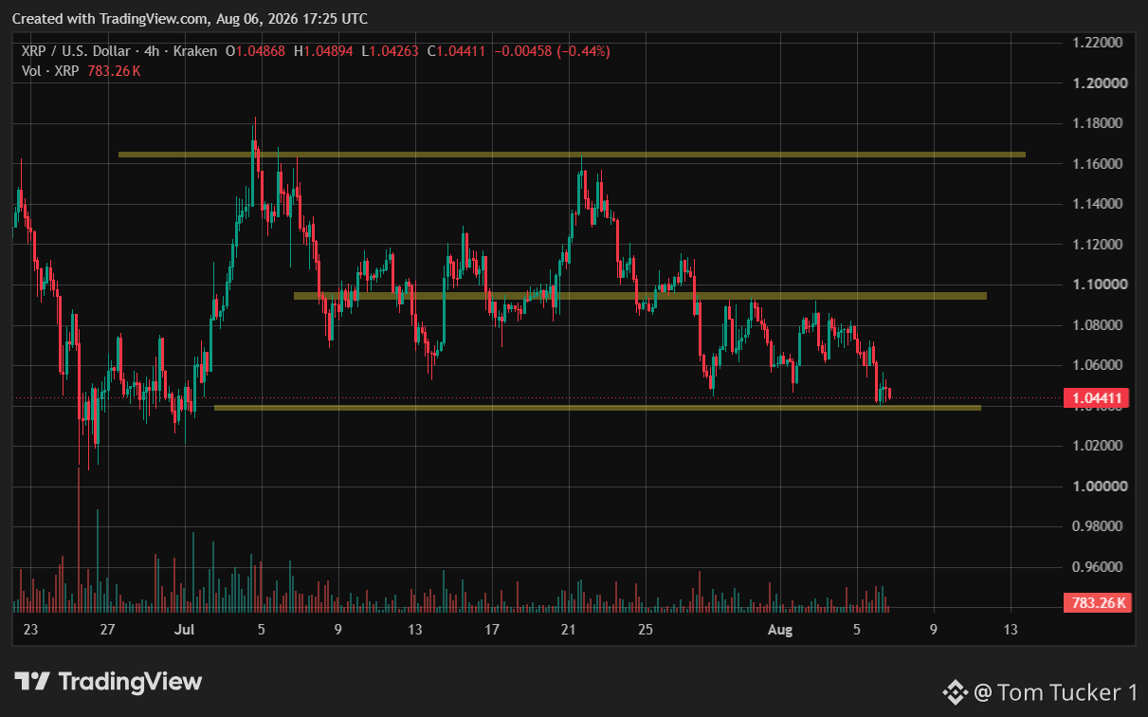
Task: Click the 0.96000 price axis label
Action: pyautogui.click(x=1098, y=567)
